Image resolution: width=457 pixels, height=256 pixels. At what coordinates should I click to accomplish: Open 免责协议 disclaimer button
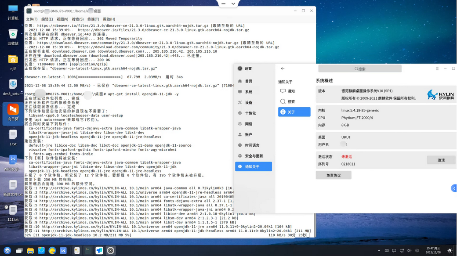(x=334, y=175)
